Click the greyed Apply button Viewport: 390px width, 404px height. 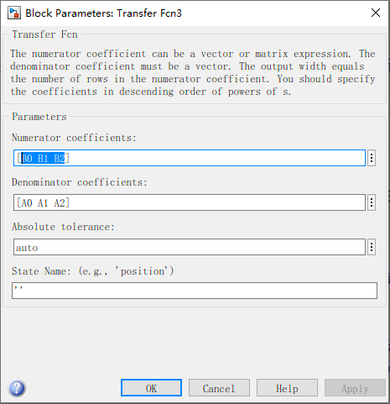click(355, 388)
